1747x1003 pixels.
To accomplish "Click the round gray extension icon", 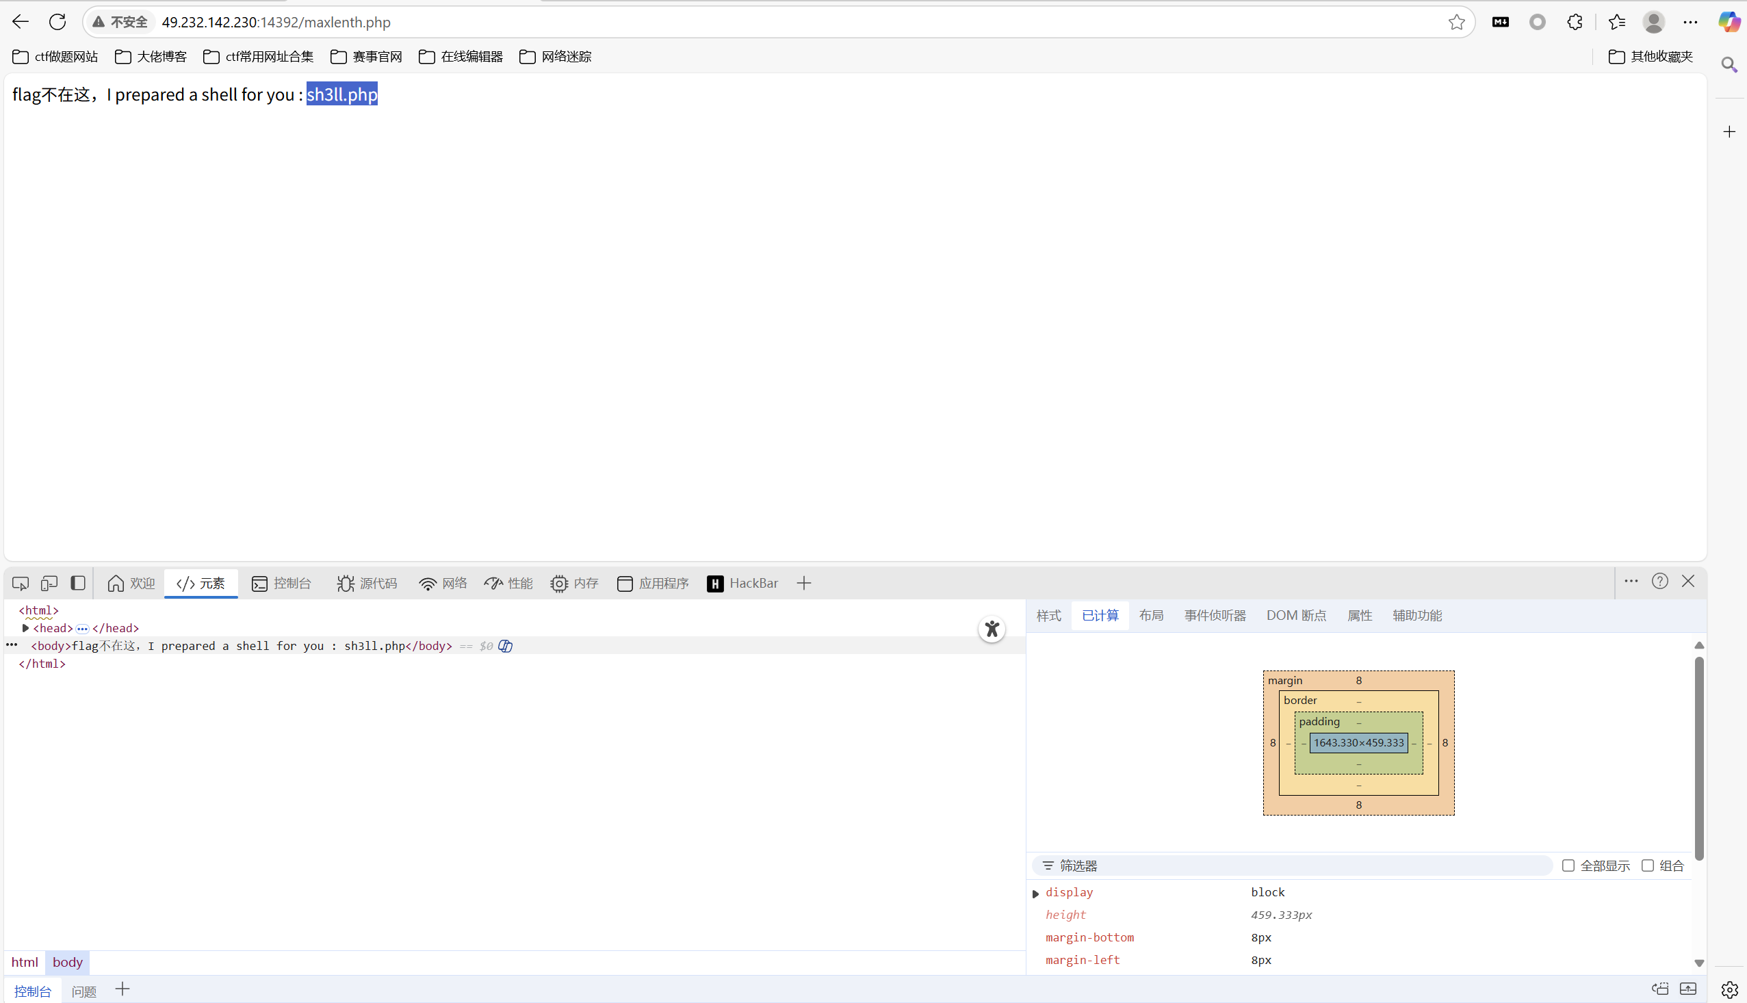I will point(1537,22).
